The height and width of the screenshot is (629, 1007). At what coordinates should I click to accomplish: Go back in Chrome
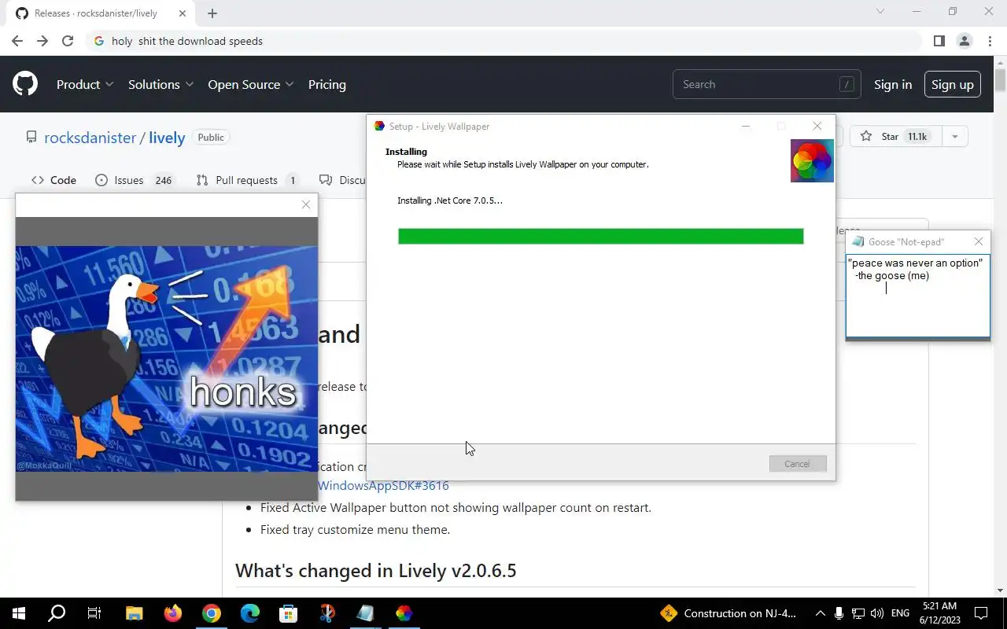click(x=17, y=41)
